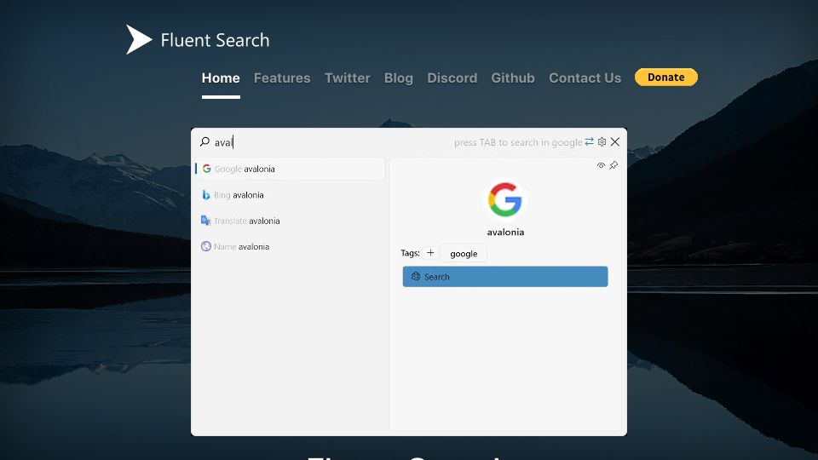Click the large Google logo in preview
Screen dimensions: 818x460
tap(505, 199)
